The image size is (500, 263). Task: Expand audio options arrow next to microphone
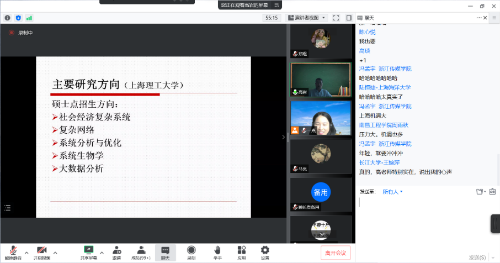click(26, 253)
